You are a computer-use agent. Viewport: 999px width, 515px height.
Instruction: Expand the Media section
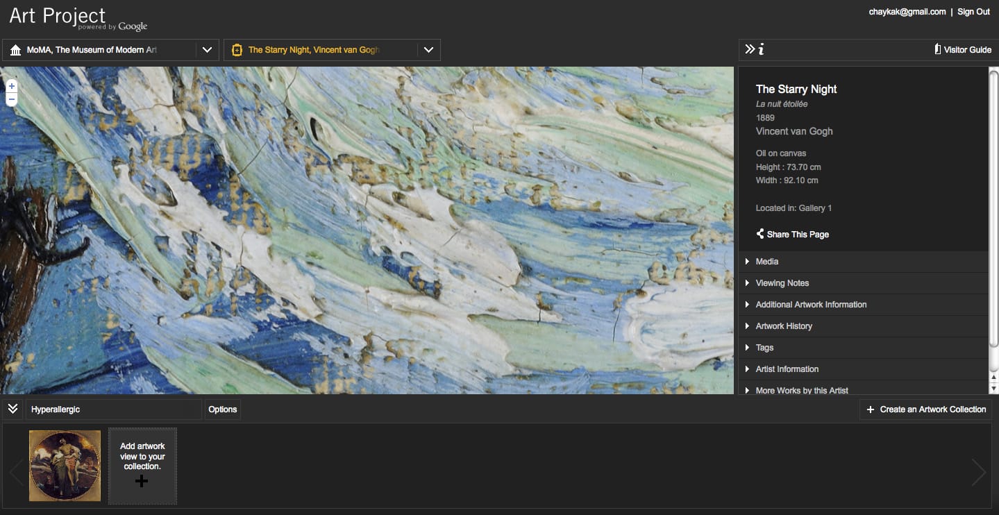[767, 262]
